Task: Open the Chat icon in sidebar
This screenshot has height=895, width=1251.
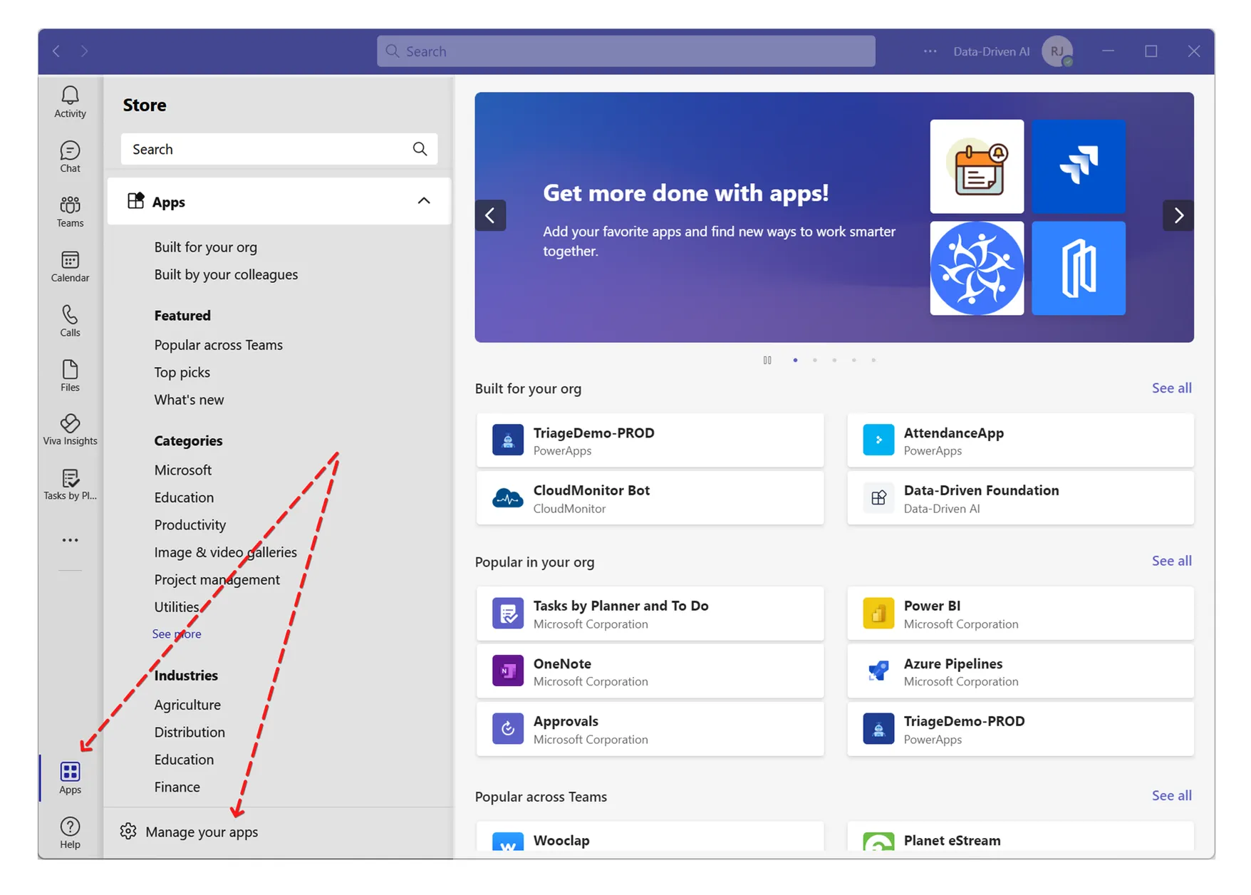Action: click(70, 150)
